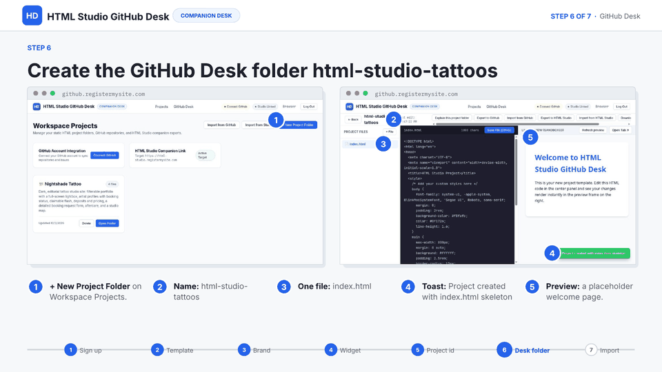
Task: Add a file with the + File button
Action: click(x=389, y=132)
